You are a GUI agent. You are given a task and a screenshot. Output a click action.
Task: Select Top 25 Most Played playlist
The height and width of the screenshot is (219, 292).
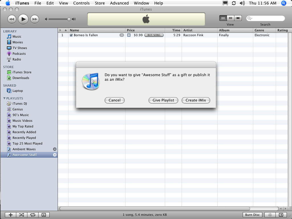(x=27, y=143)
